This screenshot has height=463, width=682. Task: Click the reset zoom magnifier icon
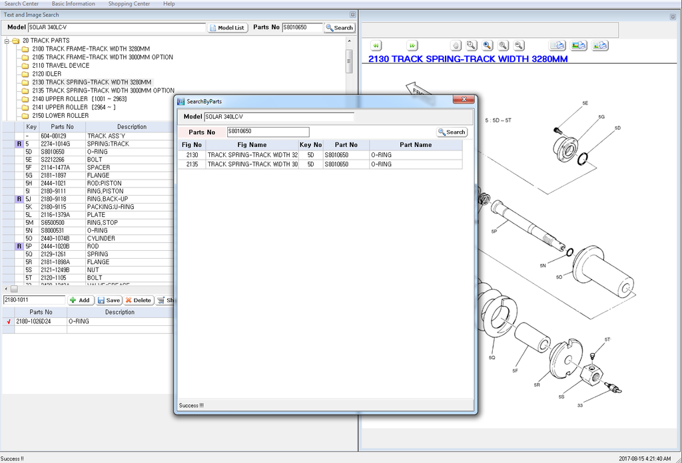tap(504, 45)
